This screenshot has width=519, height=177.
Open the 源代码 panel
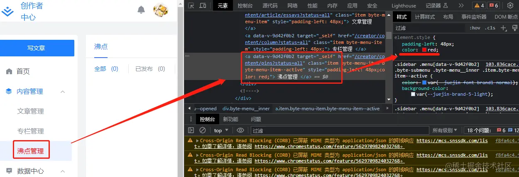[270, 5]
